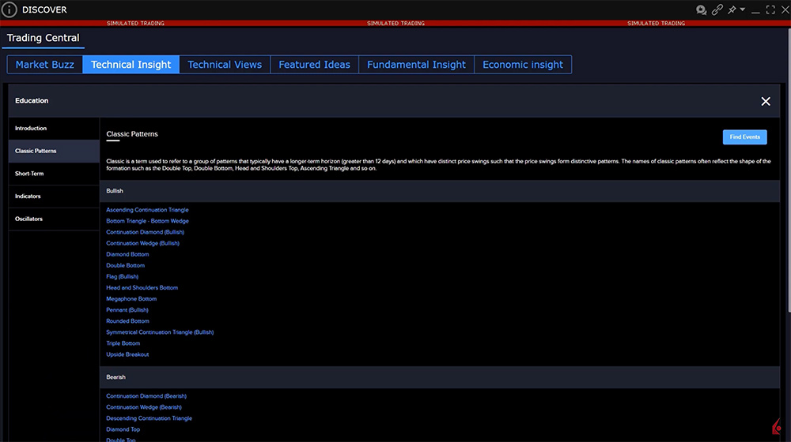
Task: Click the Bullish section header
Action: (440, 191)
